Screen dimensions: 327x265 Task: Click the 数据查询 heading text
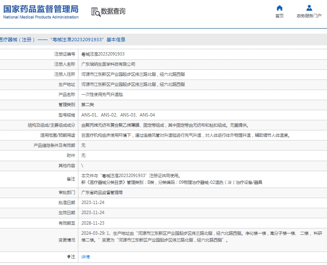[x=113, y=11]
